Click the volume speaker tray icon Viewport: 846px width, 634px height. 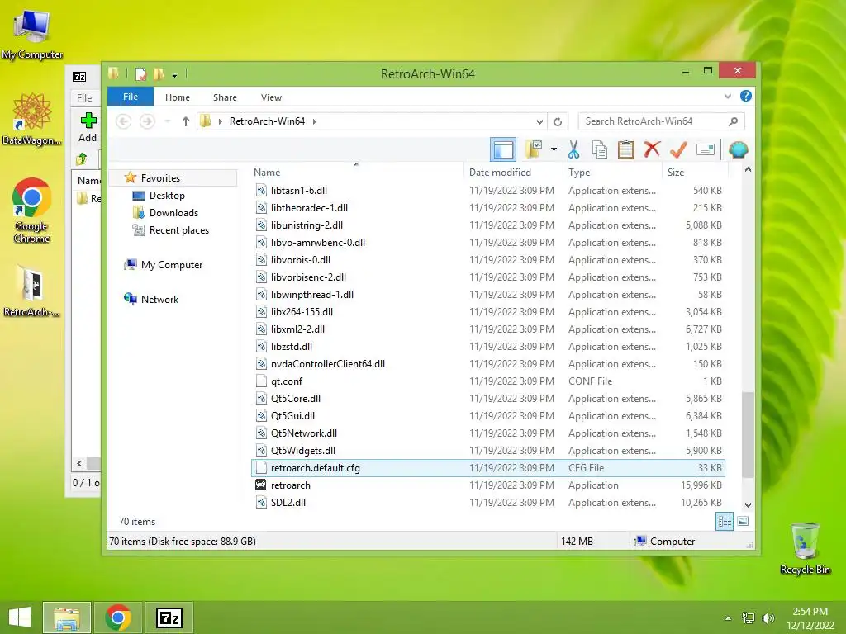pos(768,617)
